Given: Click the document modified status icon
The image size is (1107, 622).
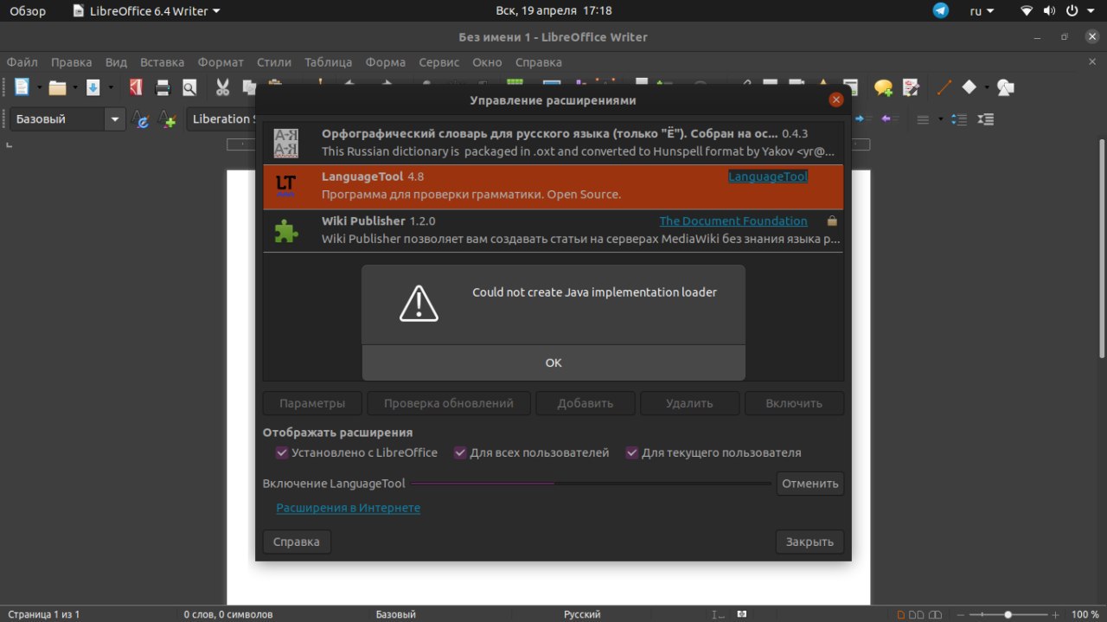Looking at the screenshot, I should [x=742, y=614].
